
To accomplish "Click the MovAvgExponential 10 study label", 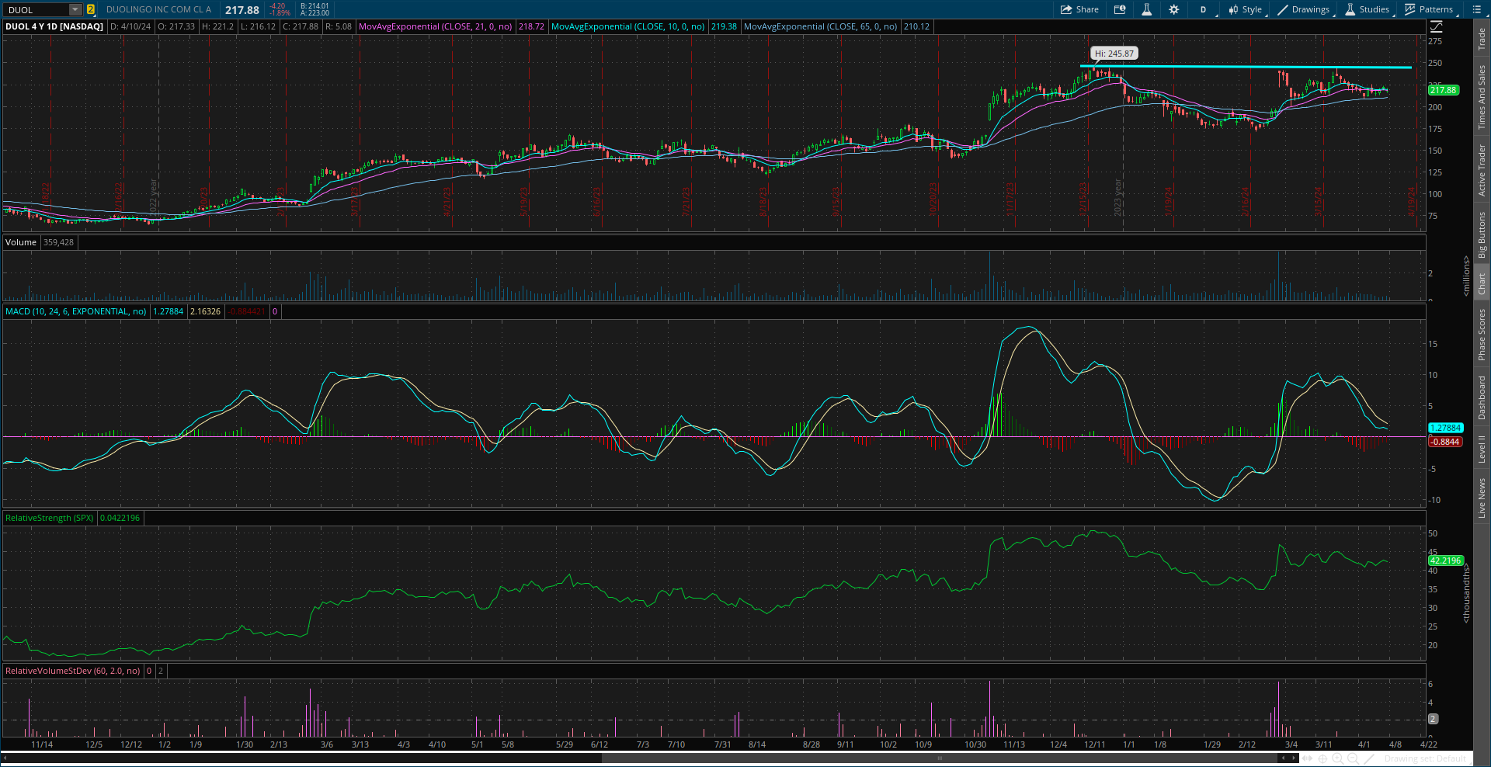I will coord(627,26).
